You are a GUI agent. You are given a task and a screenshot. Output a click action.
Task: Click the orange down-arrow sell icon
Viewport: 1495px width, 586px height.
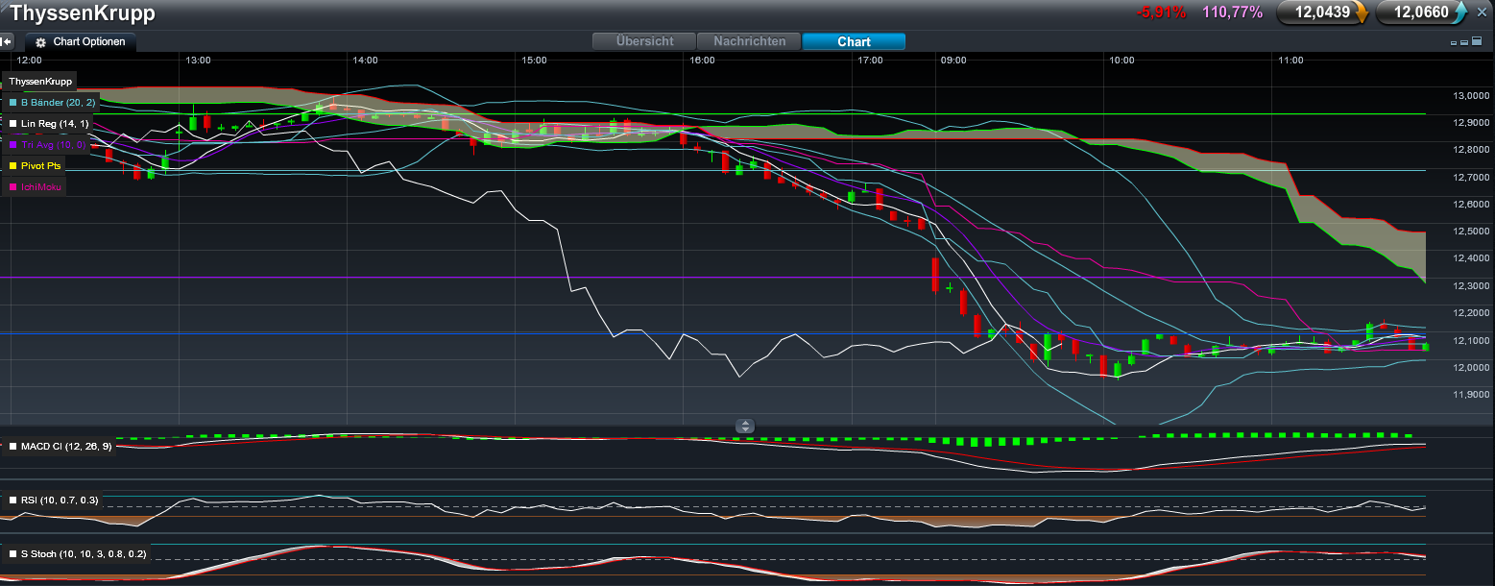click(x=1361, y=12)
